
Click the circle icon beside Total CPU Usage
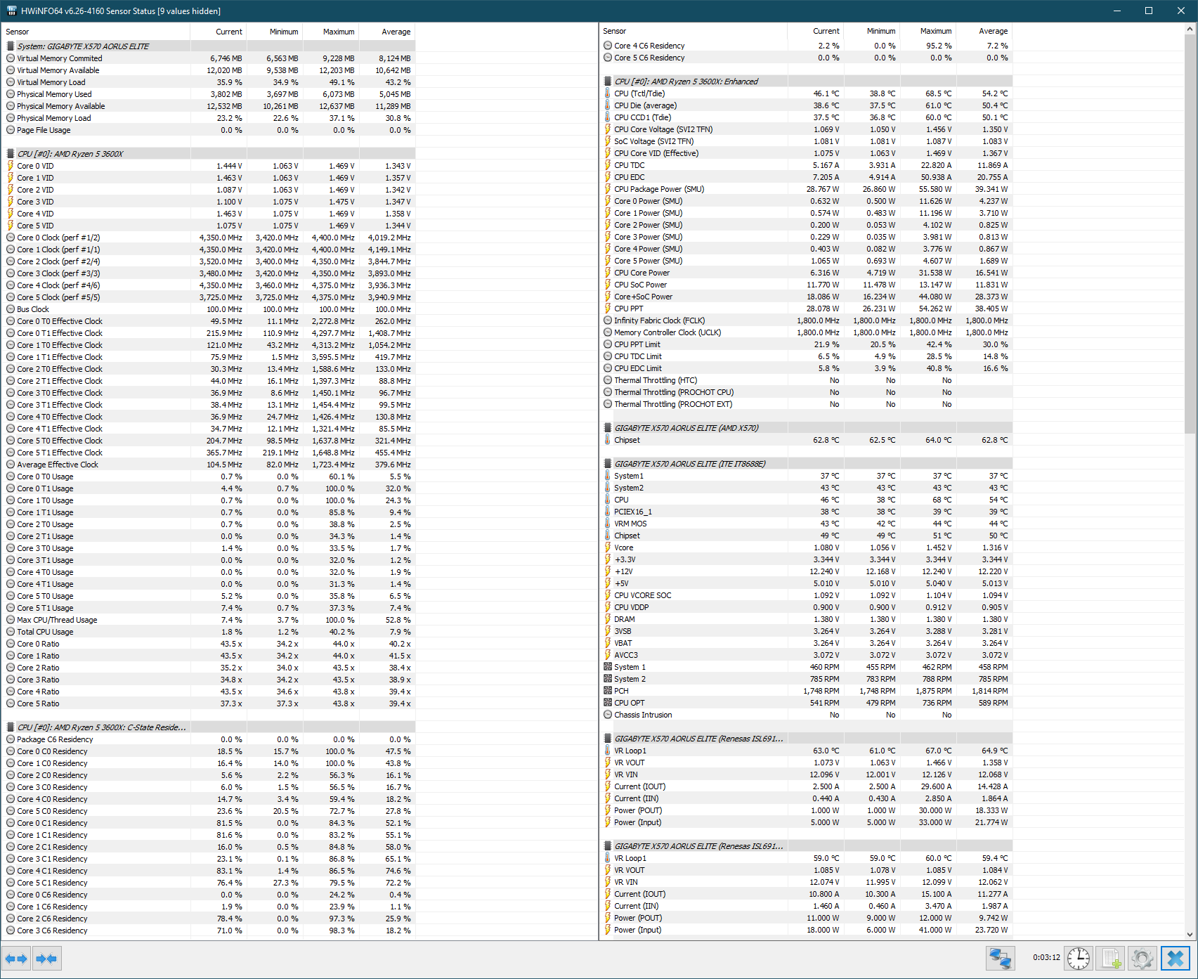click(11, 632)
